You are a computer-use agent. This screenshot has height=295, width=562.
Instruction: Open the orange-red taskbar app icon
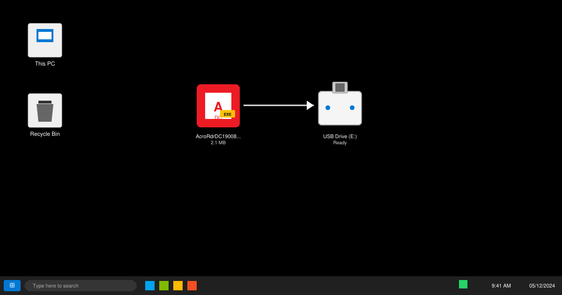(x=192, y=286)
